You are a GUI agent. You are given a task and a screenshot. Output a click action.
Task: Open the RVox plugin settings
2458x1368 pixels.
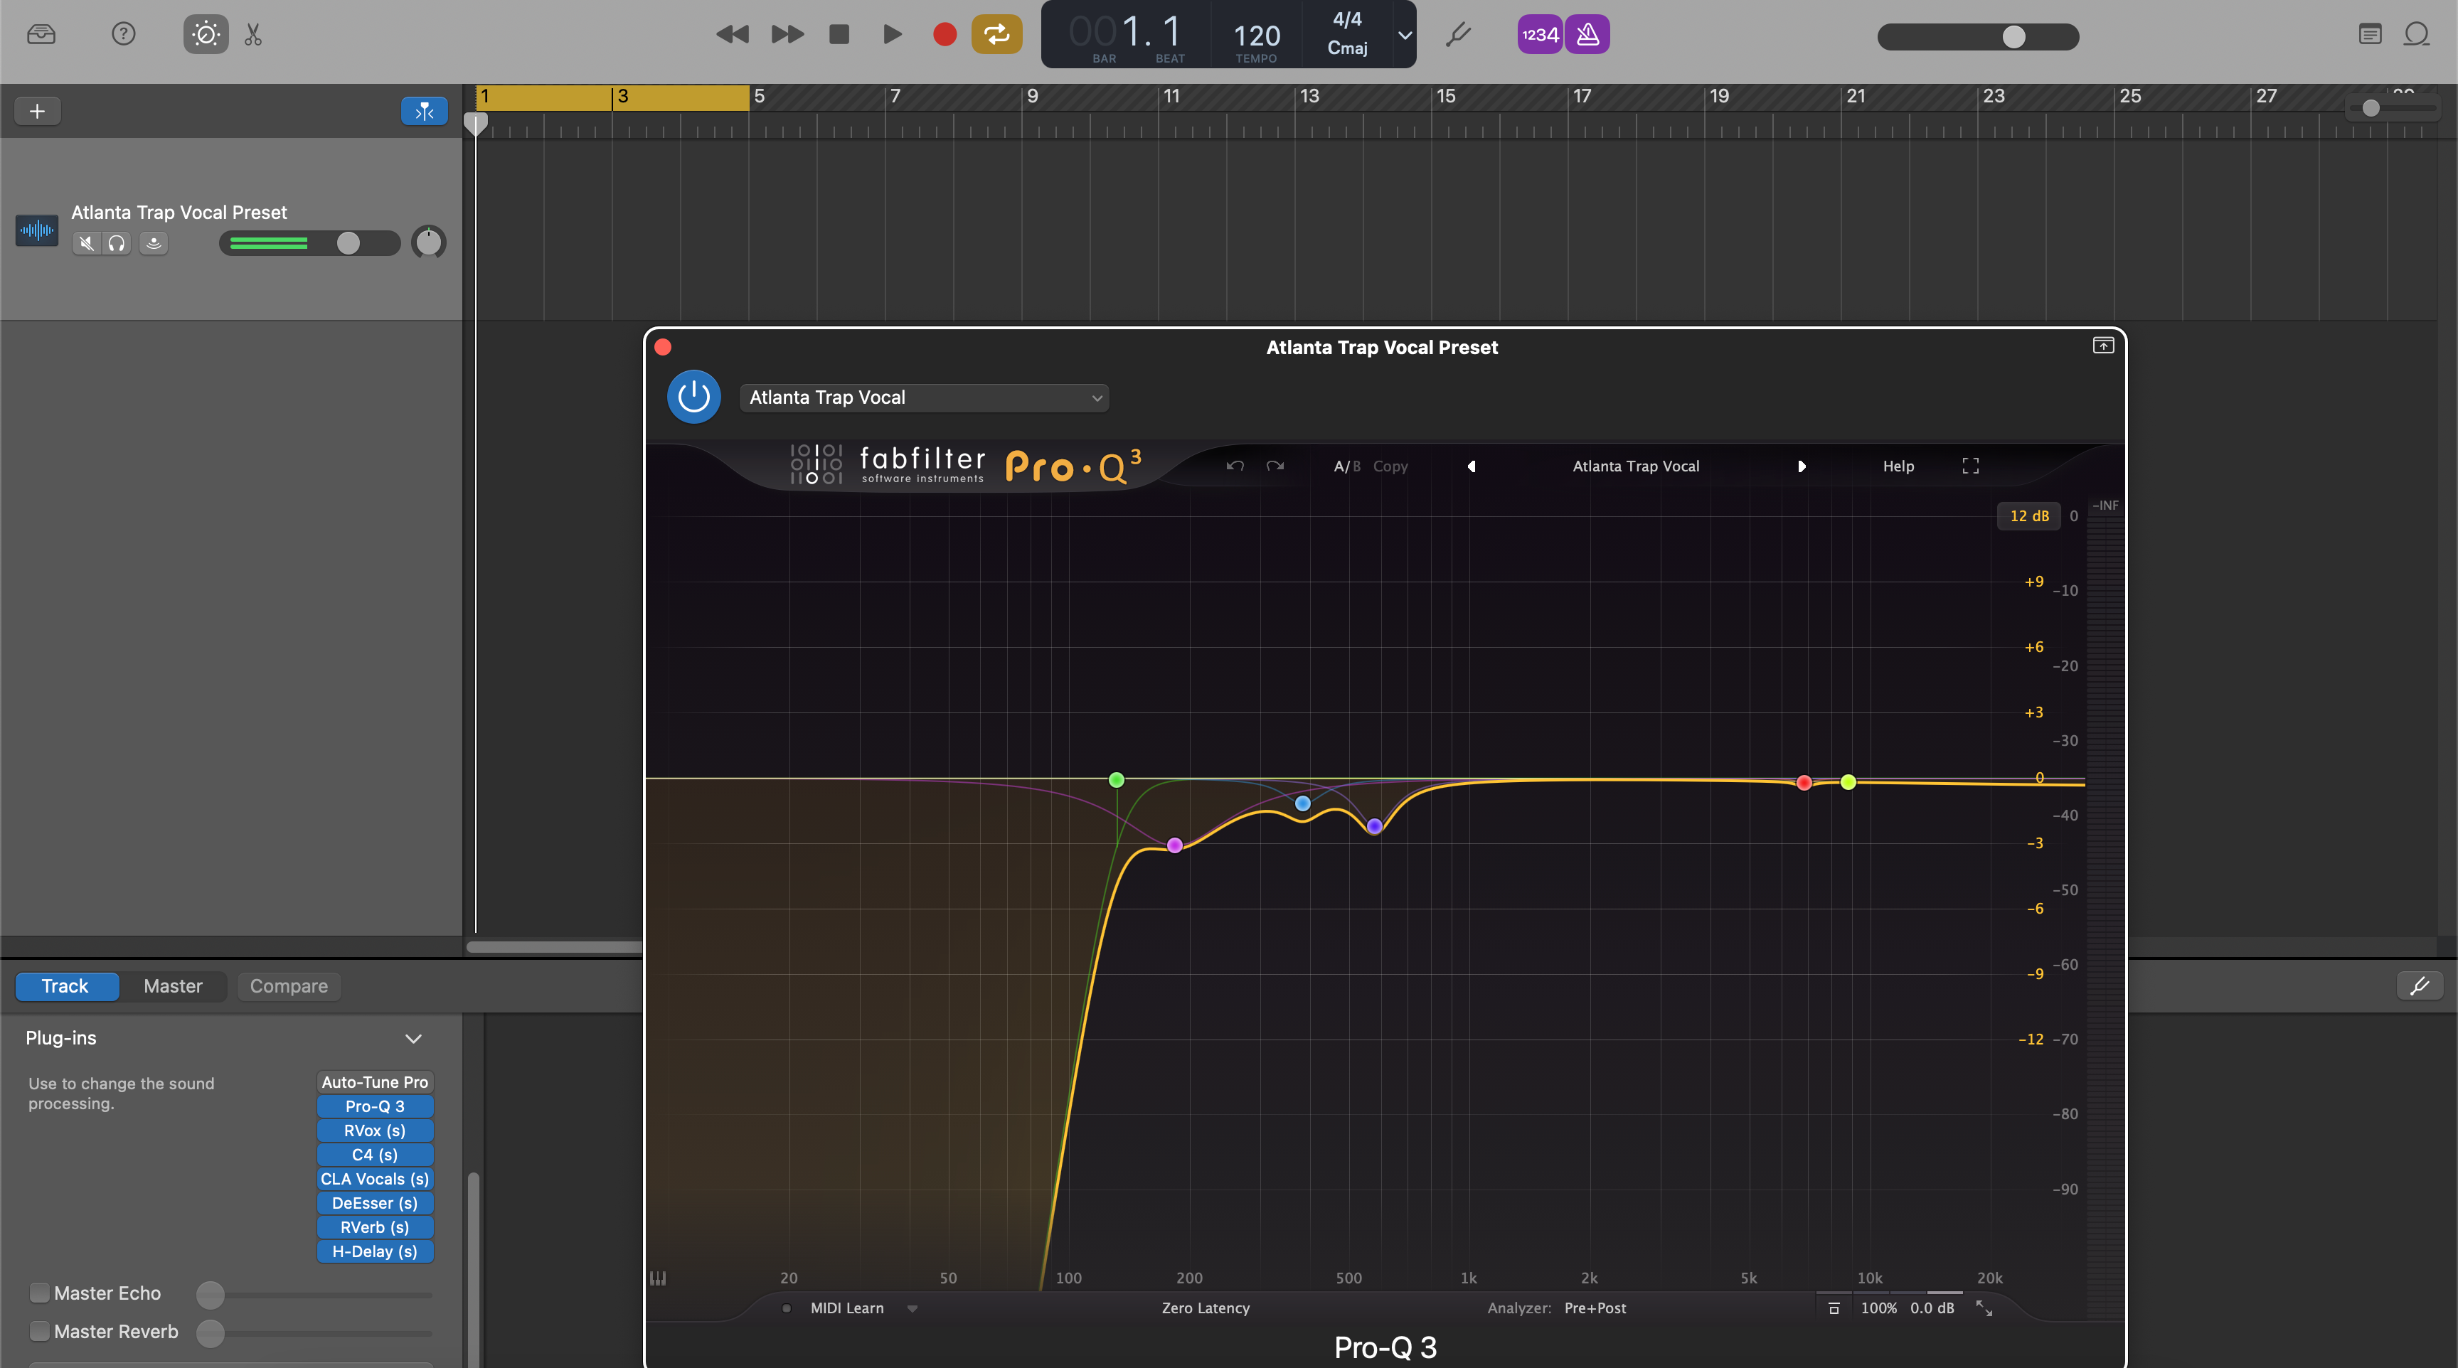coord(374,1130)
